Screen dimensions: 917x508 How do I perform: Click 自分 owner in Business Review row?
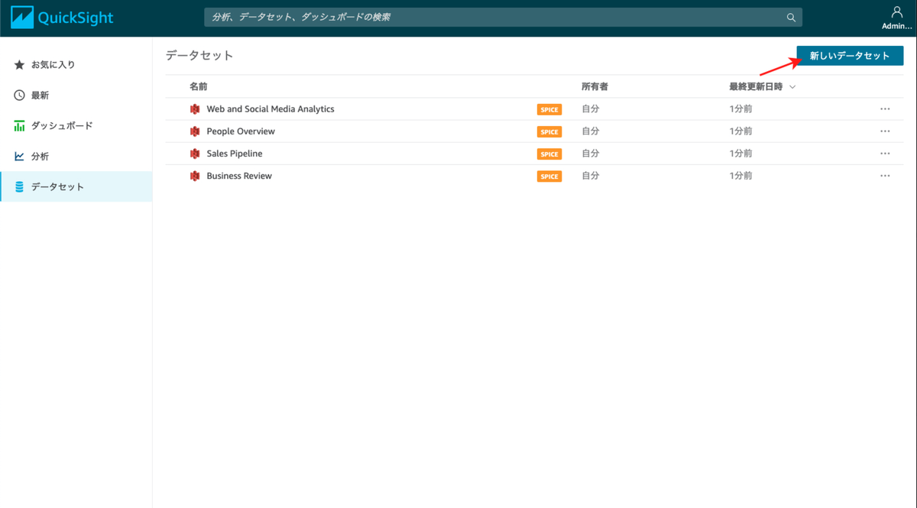tap(591, 176)
